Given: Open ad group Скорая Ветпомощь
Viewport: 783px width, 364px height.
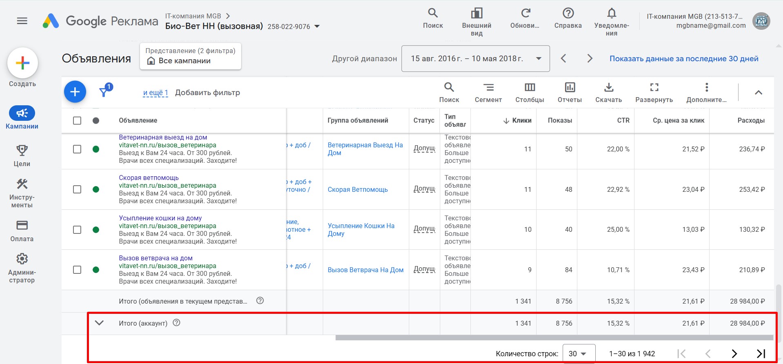Looking at the screenshot, I should tap(357, 189).
